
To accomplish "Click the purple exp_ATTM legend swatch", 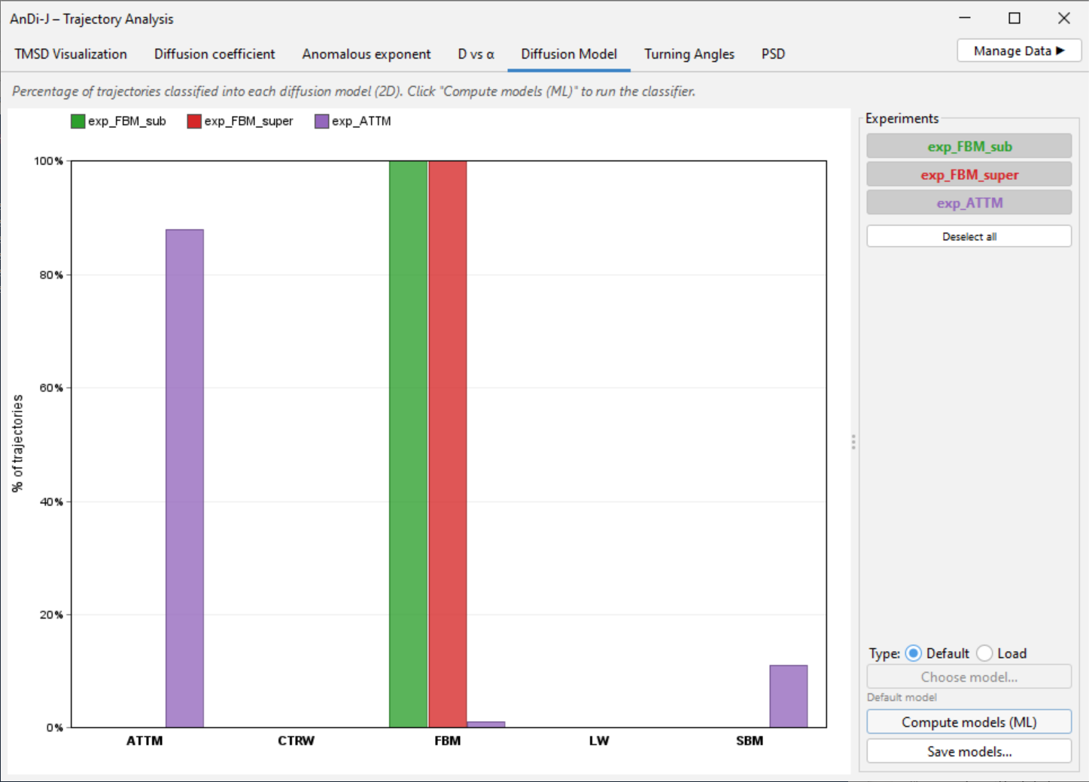I will [x=322, y=121].
